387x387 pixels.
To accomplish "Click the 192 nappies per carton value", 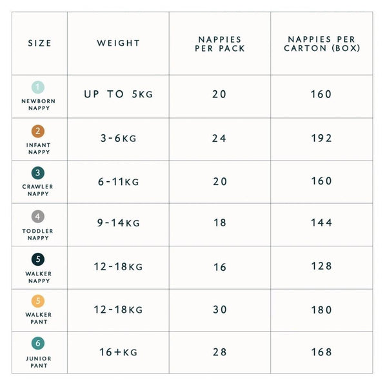I will pos(321,138).
